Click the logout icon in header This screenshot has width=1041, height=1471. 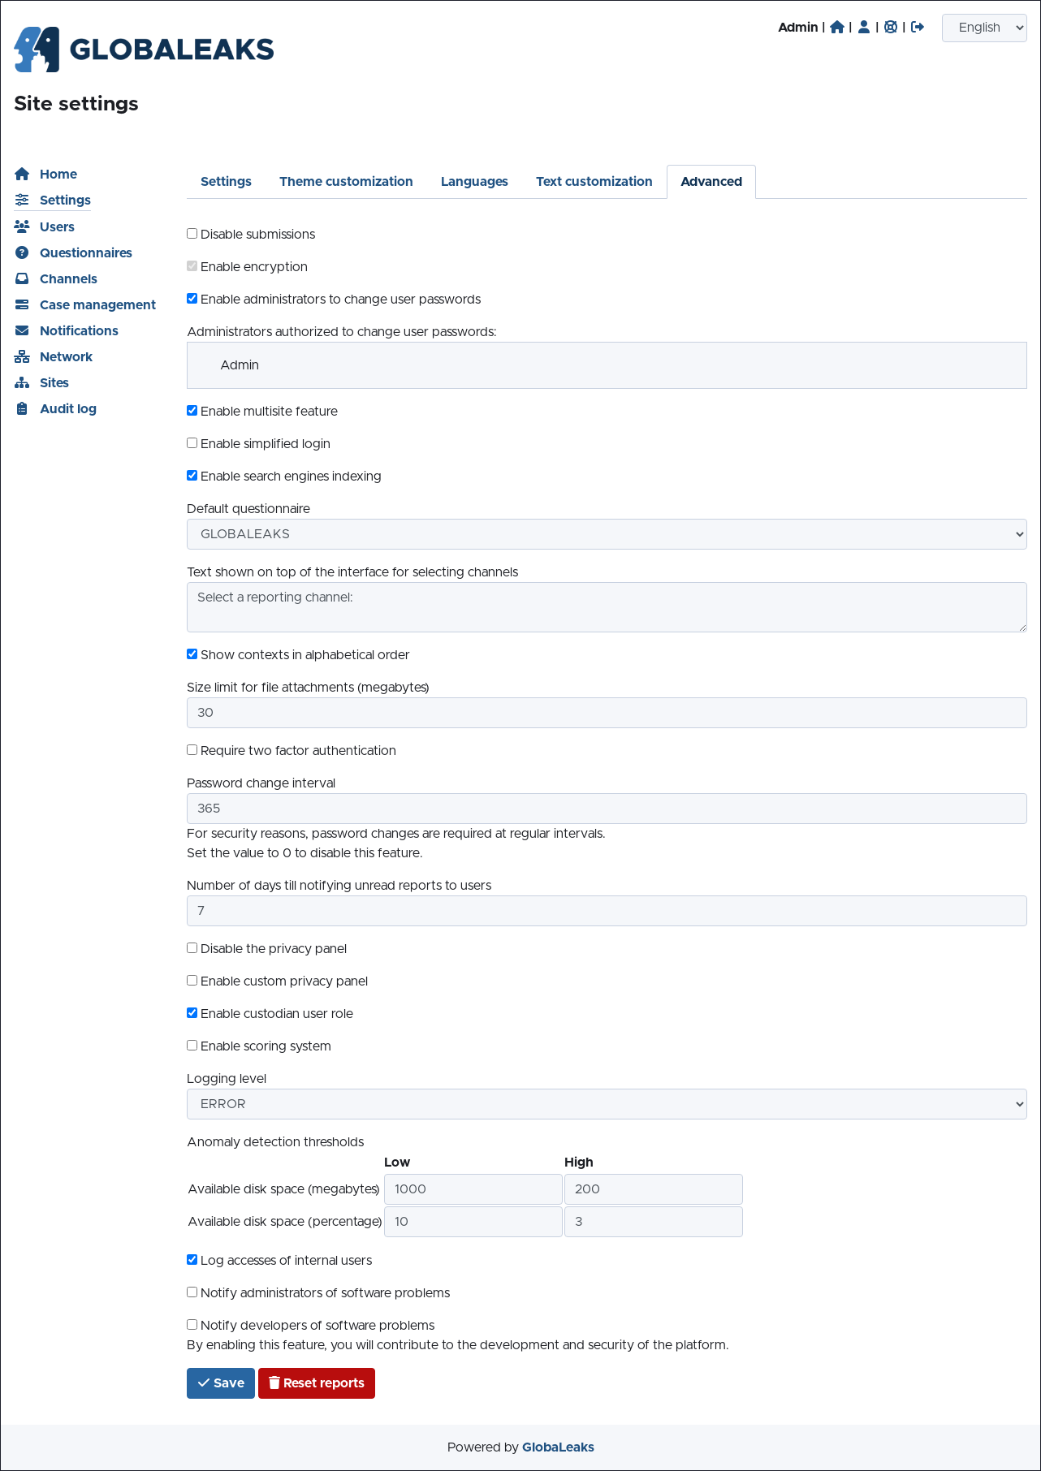(x=918, y=28)
